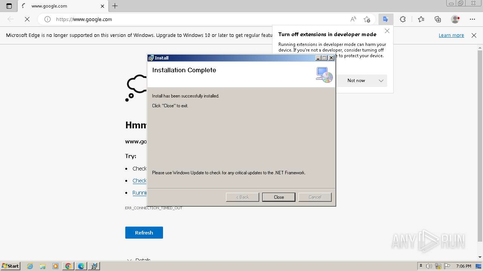Open the Windows Start menu
This screenshot has width=483, height=271.
click(x=11, y=266)
